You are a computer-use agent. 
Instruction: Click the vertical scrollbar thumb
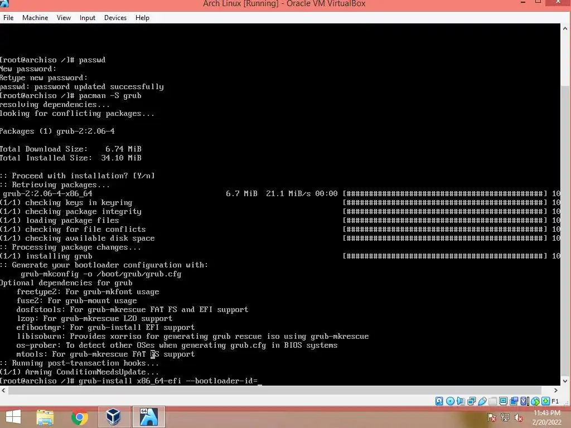565,231
